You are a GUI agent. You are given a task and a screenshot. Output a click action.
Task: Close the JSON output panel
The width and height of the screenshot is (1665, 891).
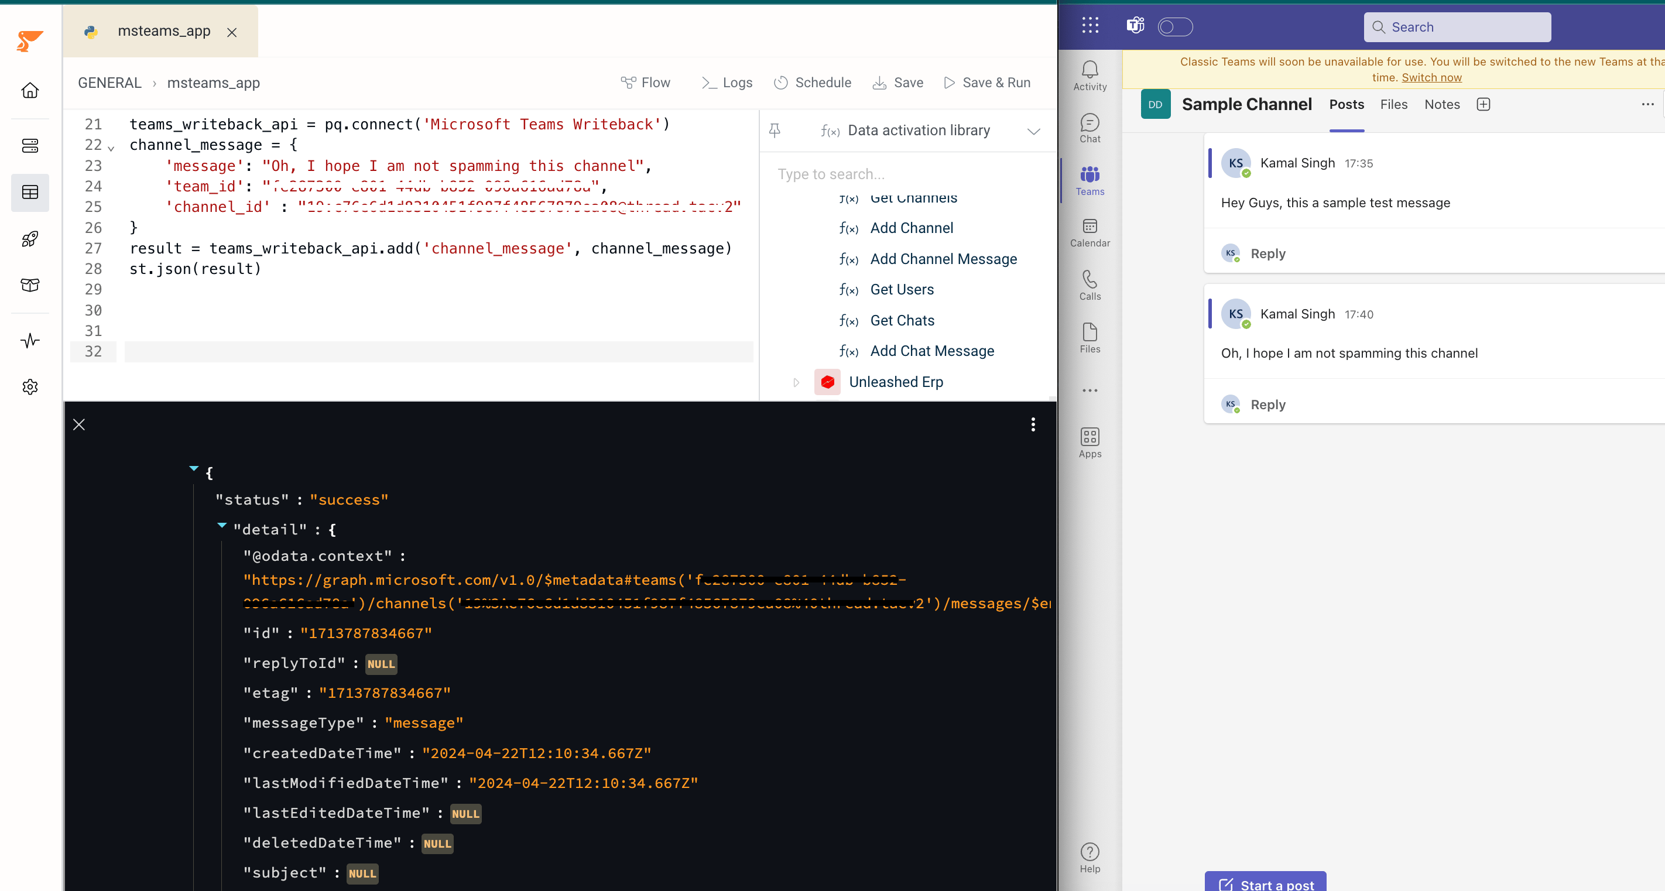pos(79,424)
